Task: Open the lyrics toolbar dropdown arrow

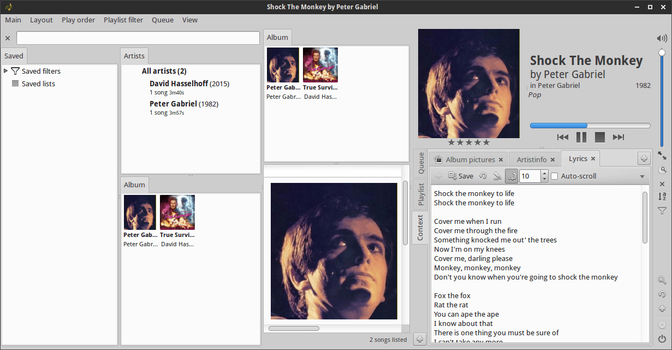Action: (642, 176)
